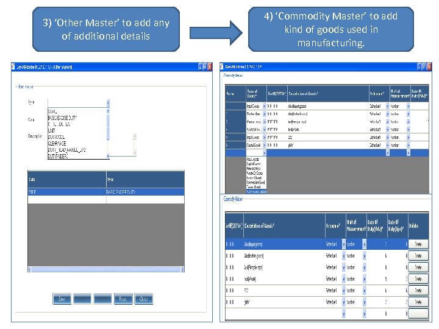Image resolution: width=439 pixels, height=329 pixels.
Task: Click the Delete column header in lower grid
Action: 418,226
